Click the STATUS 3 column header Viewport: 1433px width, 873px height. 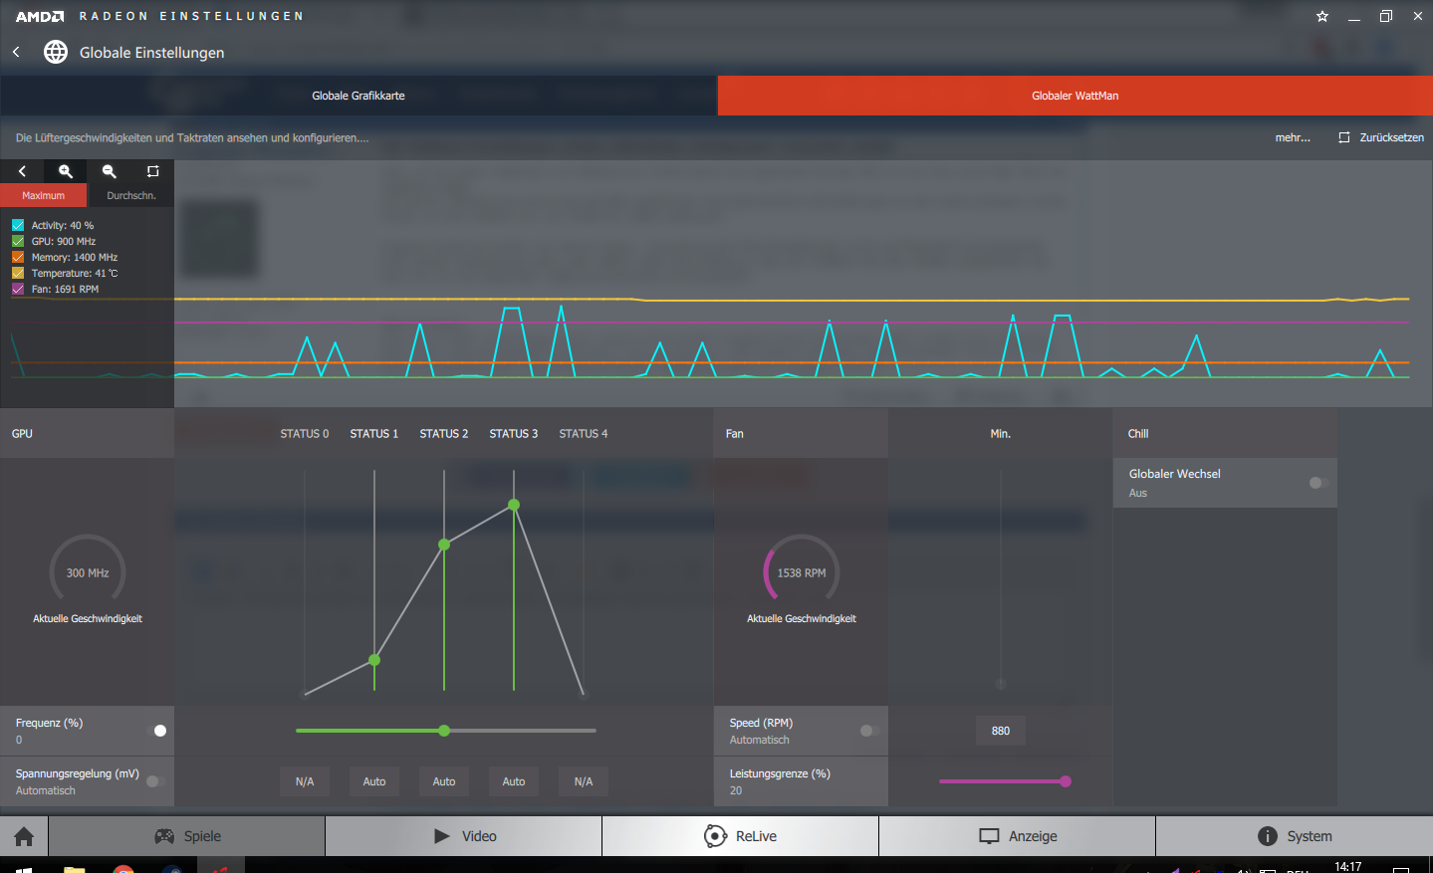click(x=514, y=434)
